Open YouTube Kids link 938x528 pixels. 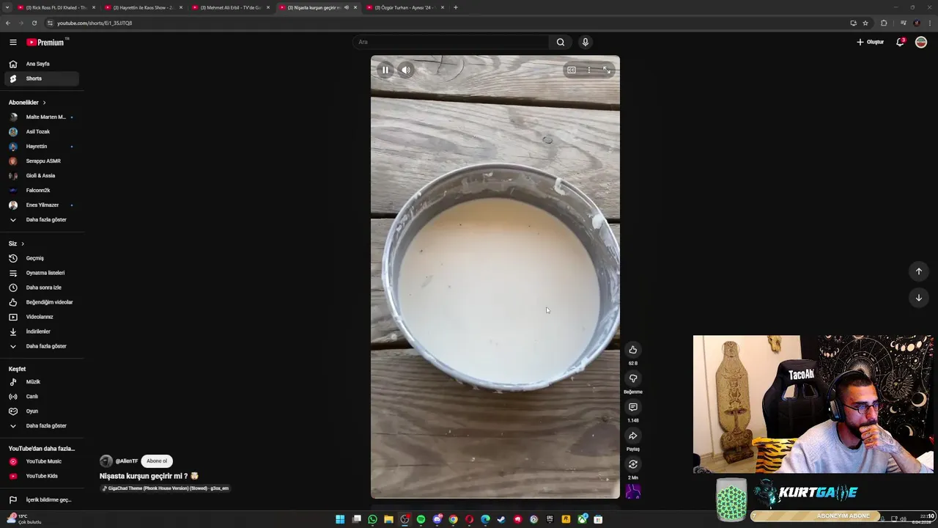coord(42,476)
